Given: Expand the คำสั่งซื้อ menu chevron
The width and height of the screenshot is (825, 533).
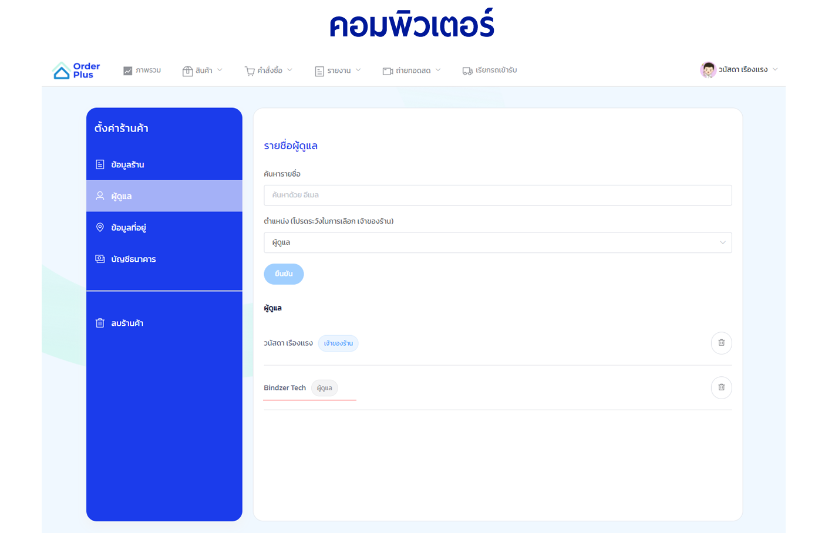Looking at the screenshot, I should [289, 70].
